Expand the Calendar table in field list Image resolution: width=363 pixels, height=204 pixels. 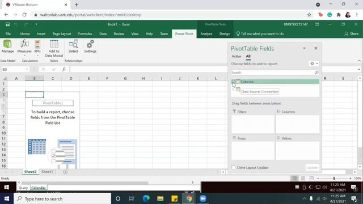[x=233, y=82]
